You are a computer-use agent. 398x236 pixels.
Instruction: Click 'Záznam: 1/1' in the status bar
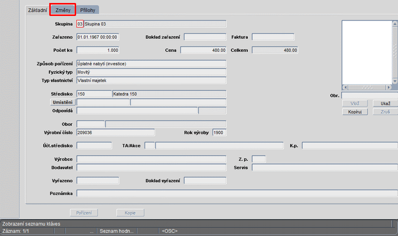(x=16, y=231)
